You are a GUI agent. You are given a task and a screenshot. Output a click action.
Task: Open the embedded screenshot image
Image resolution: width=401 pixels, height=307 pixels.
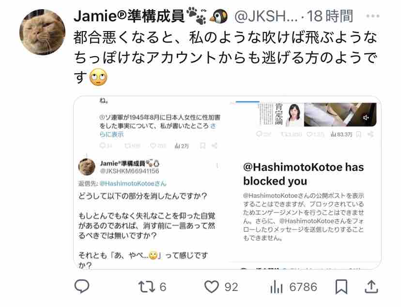coord(227,182)
